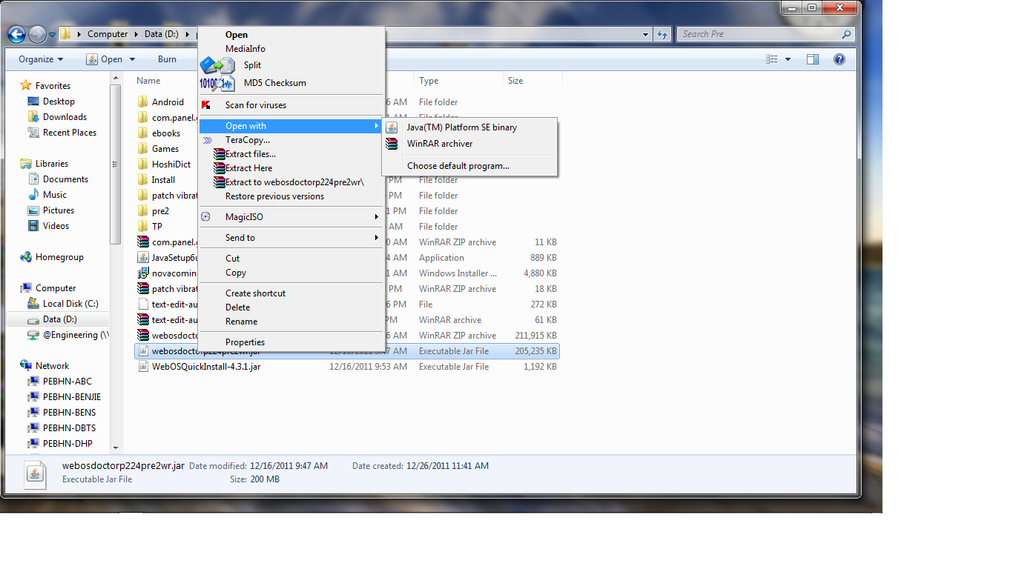Click the Favorites star icon
The height and width of the screenshot is (569, 1013).
[26, 86]
